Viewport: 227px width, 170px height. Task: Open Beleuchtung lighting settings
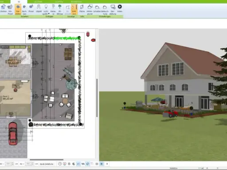tap(105, 9)
